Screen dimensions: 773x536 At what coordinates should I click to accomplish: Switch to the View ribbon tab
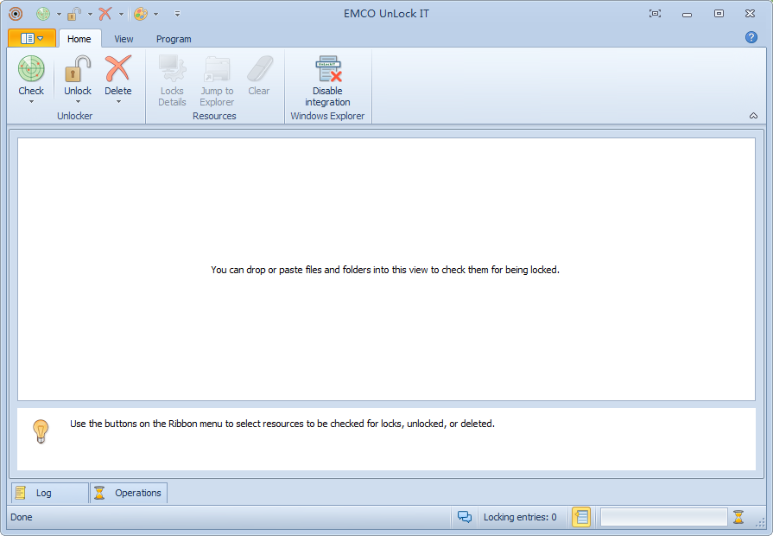click(124, 39)
